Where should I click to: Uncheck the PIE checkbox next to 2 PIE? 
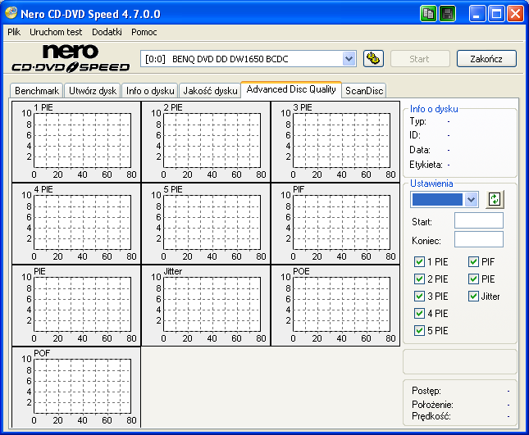(x=474, y=279)
